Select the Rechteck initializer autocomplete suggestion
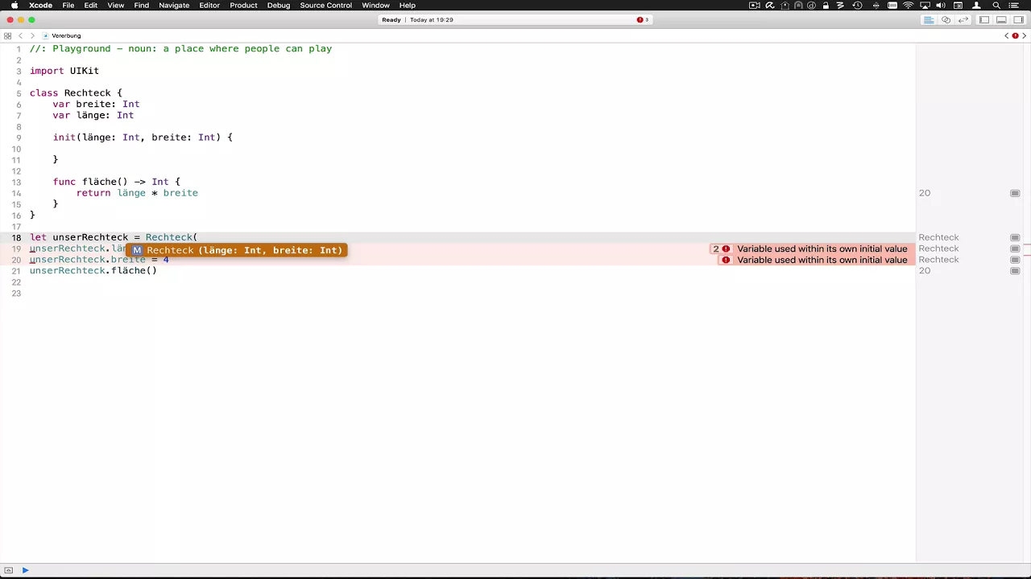The width and height of the screenshot is (1031, 579). point(237,250)
